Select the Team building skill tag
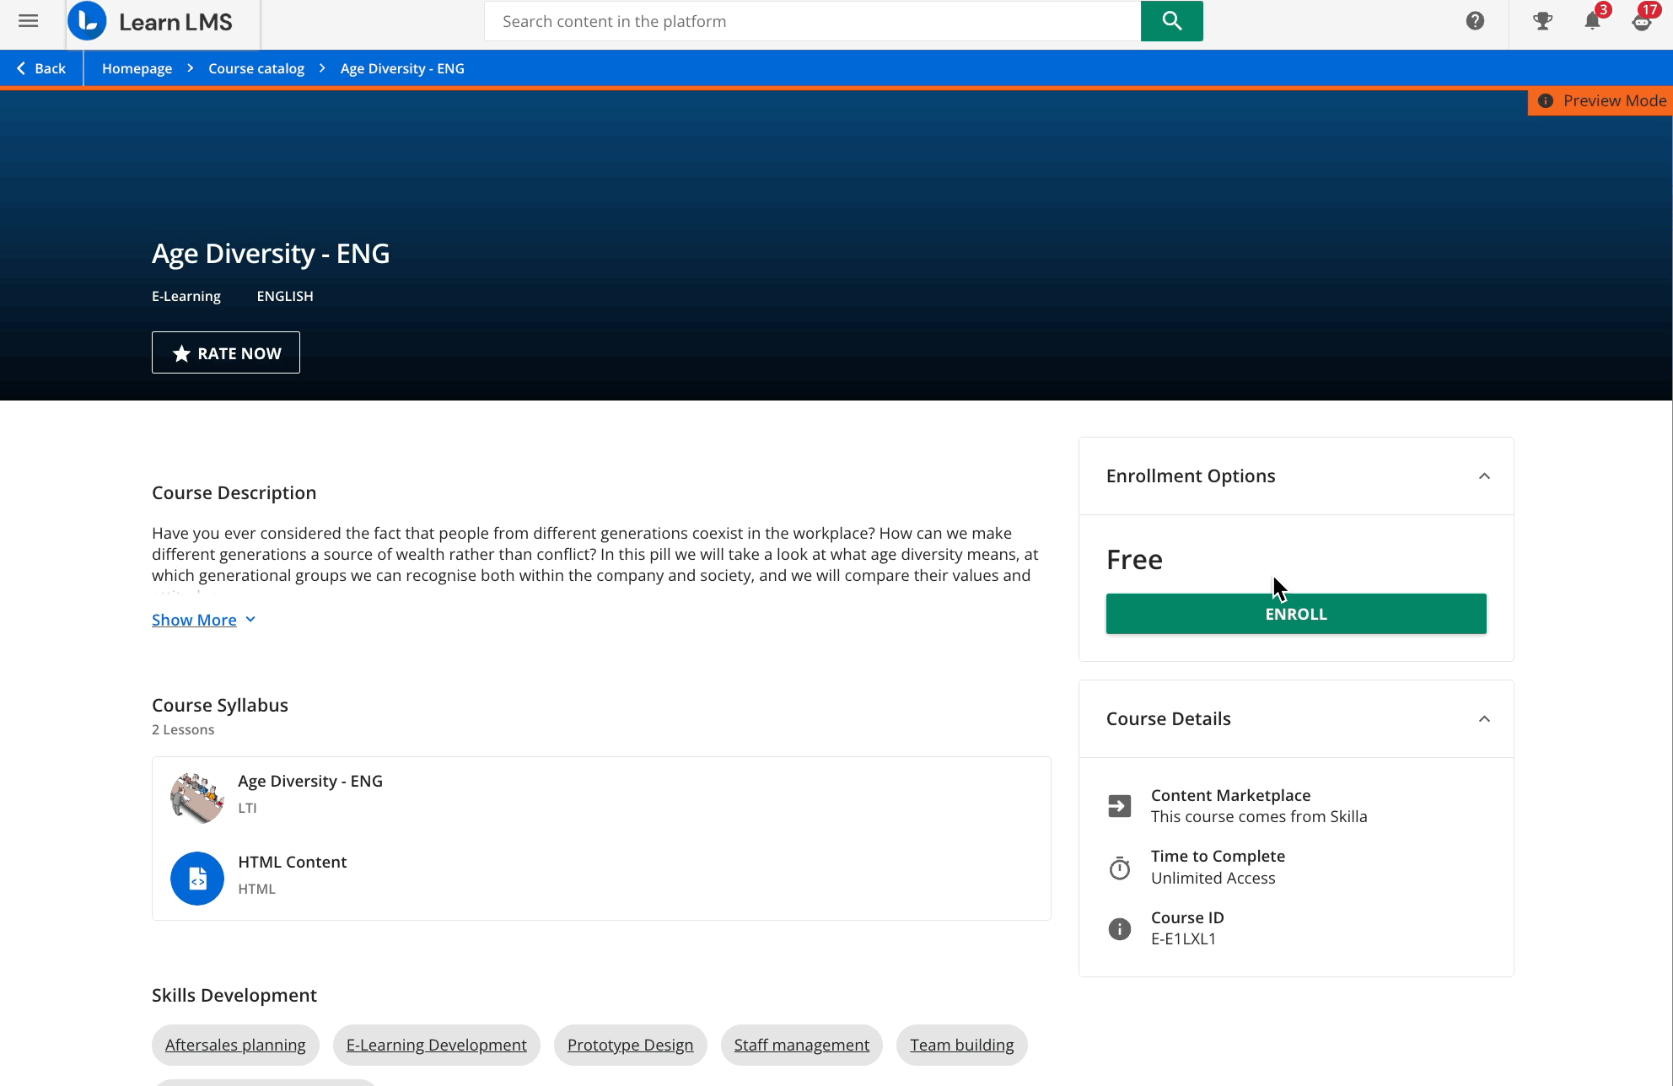The image size is (1673, 1086). coord(961,1045)
